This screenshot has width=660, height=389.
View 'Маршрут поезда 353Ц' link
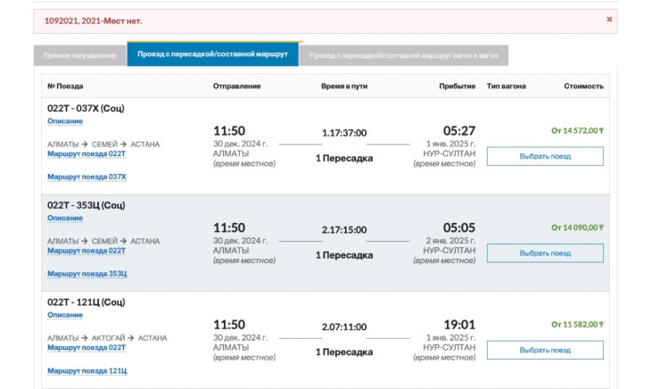tap(87, 274)
